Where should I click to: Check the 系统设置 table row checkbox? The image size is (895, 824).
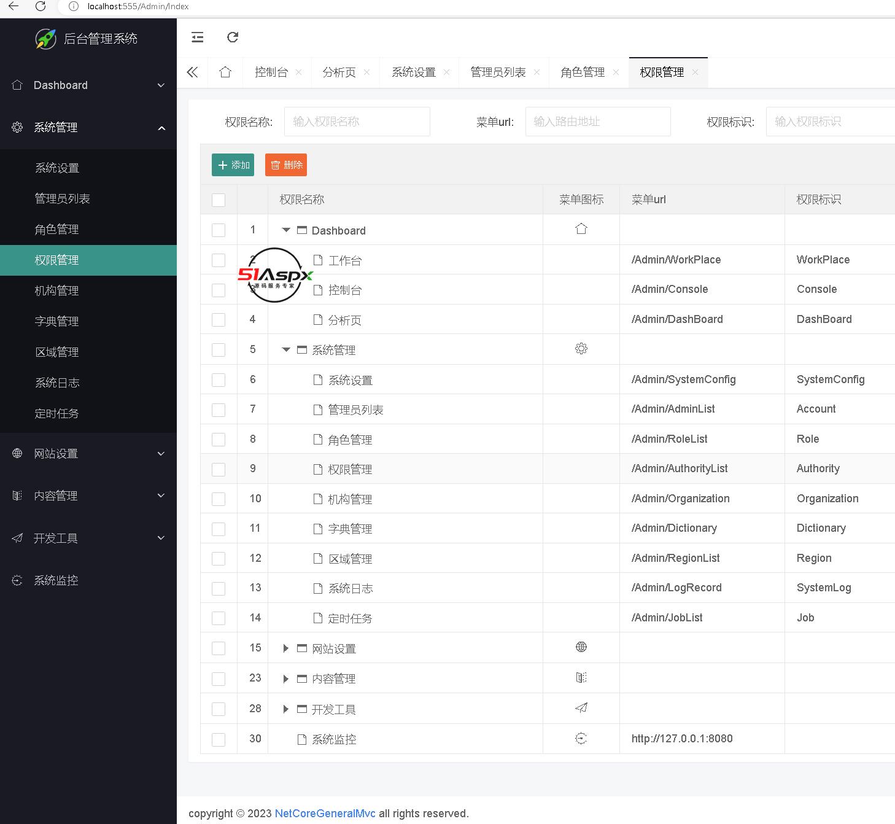[219, 380]
